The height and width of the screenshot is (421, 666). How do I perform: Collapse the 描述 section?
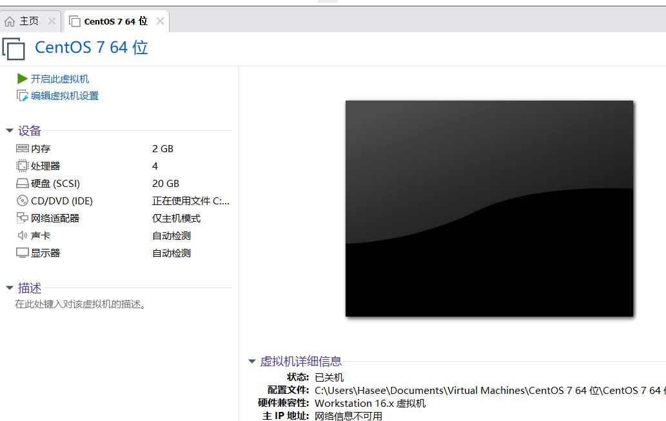[9, 288]
